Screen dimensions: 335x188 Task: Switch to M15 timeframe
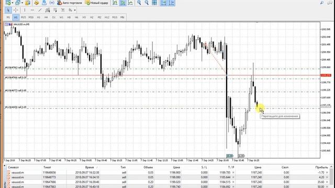click(23, 17)
